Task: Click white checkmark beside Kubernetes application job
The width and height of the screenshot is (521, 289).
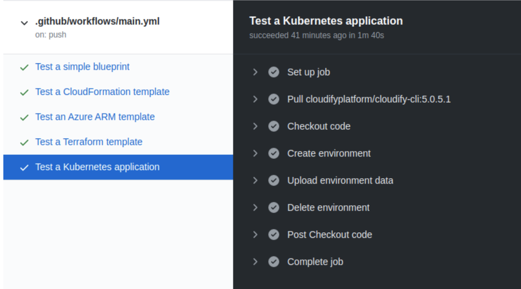Action: tap(24, 167)
